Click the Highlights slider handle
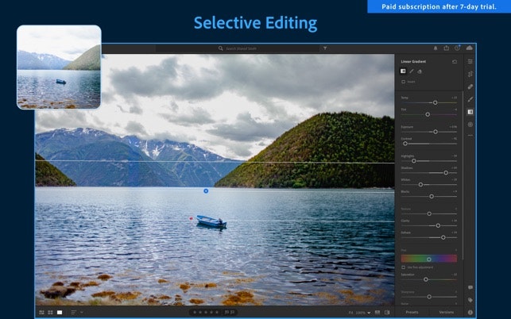 [413, 161]
